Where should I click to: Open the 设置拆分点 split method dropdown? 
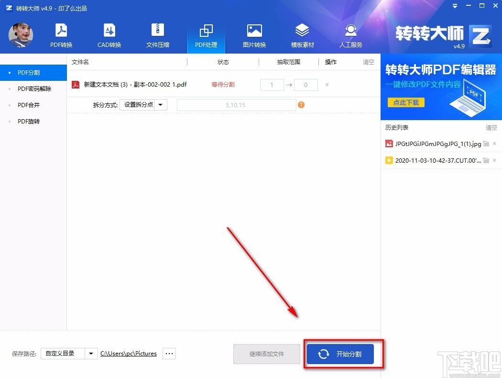click(x=143, y=105)
